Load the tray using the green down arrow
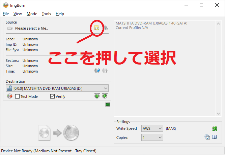The height and width of the screenshot is (155, 225). [x=105, y=96]
